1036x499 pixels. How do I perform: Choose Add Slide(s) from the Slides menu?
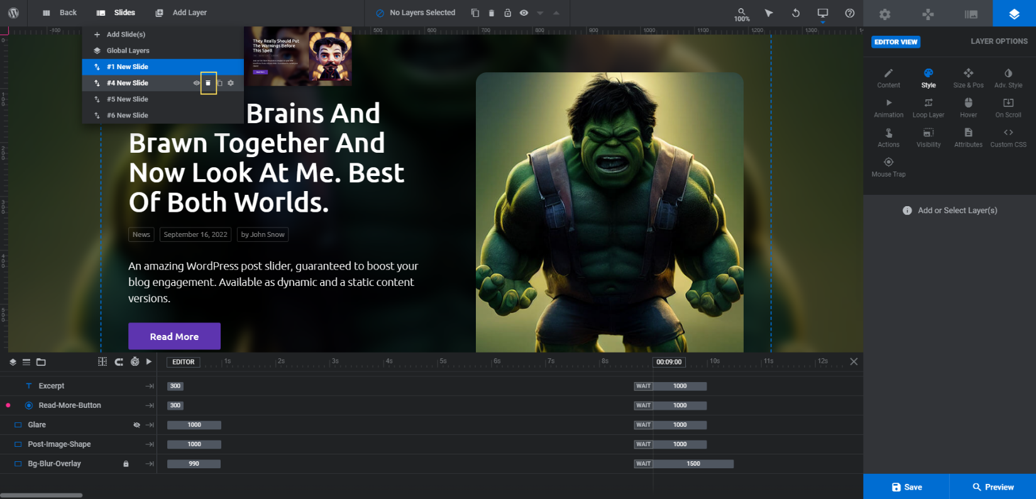[x=163, y=35]
